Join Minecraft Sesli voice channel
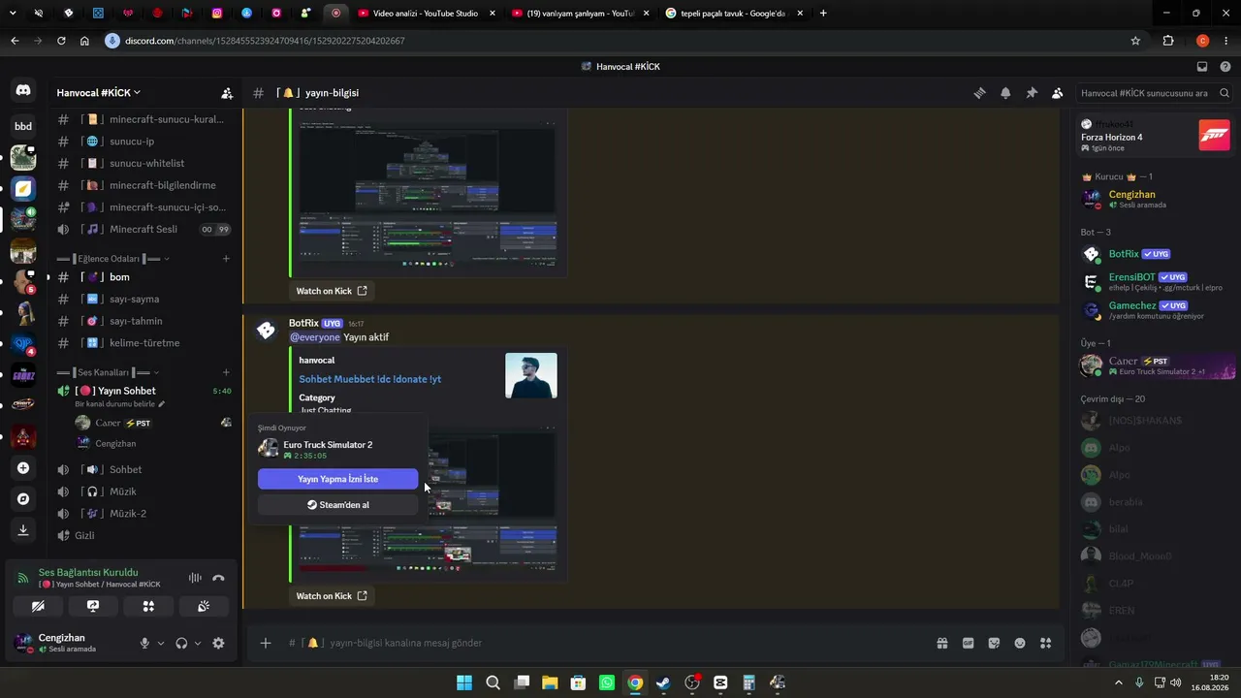 pyautogui.click(x=145, y=230)
